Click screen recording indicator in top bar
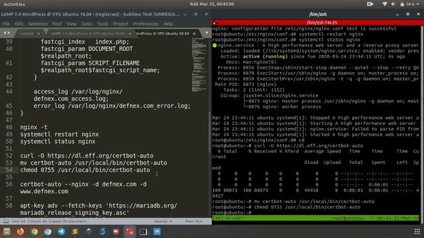 (370, 4)
